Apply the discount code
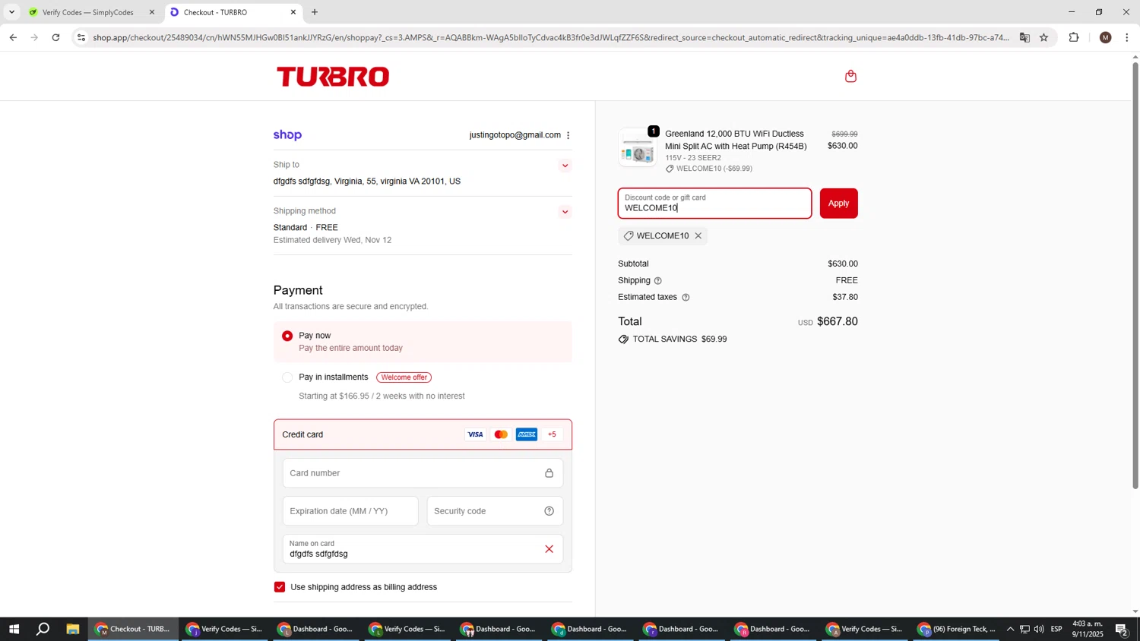 click(x=838, y=204)
